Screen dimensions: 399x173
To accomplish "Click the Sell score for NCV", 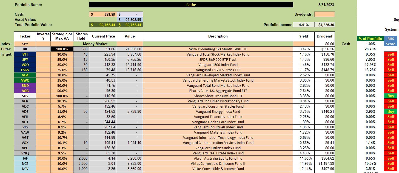I will [x=391, y=169].
